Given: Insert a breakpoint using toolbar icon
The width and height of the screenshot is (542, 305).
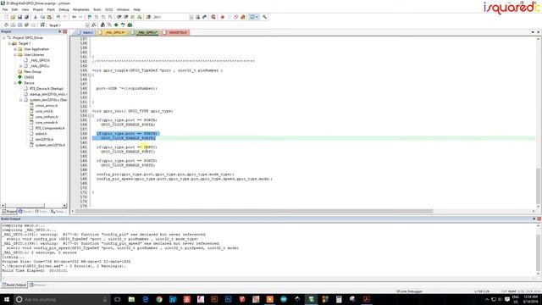Looking at the screenshot, I should [222, 17].
